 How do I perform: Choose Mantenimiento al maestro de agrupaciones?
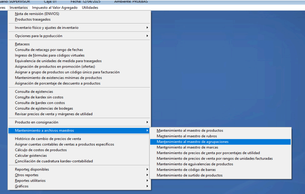[192, 142]
